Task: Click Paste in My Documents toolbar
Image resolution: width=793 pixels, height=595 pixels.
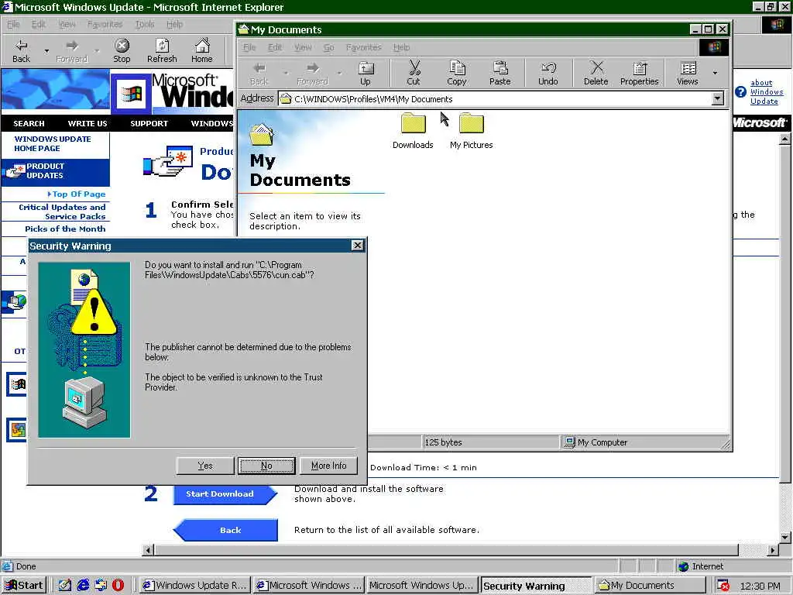Action: (x=499, y=74)
